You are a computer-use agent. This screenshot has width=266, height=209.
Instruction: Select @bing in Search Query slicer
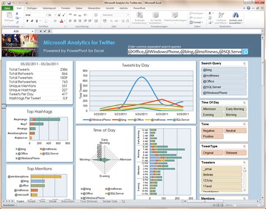tap(224, 70)
